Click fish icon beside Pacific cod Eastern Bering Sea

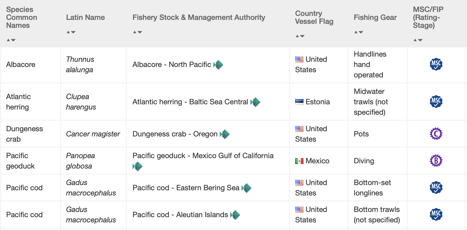pyautogui.click(x=246, y=188)
